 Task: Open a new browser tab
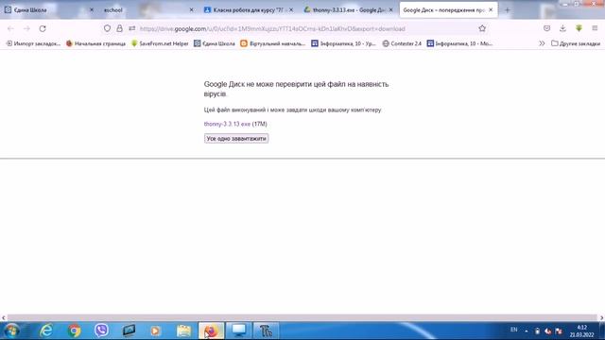[x=507, y=10]
